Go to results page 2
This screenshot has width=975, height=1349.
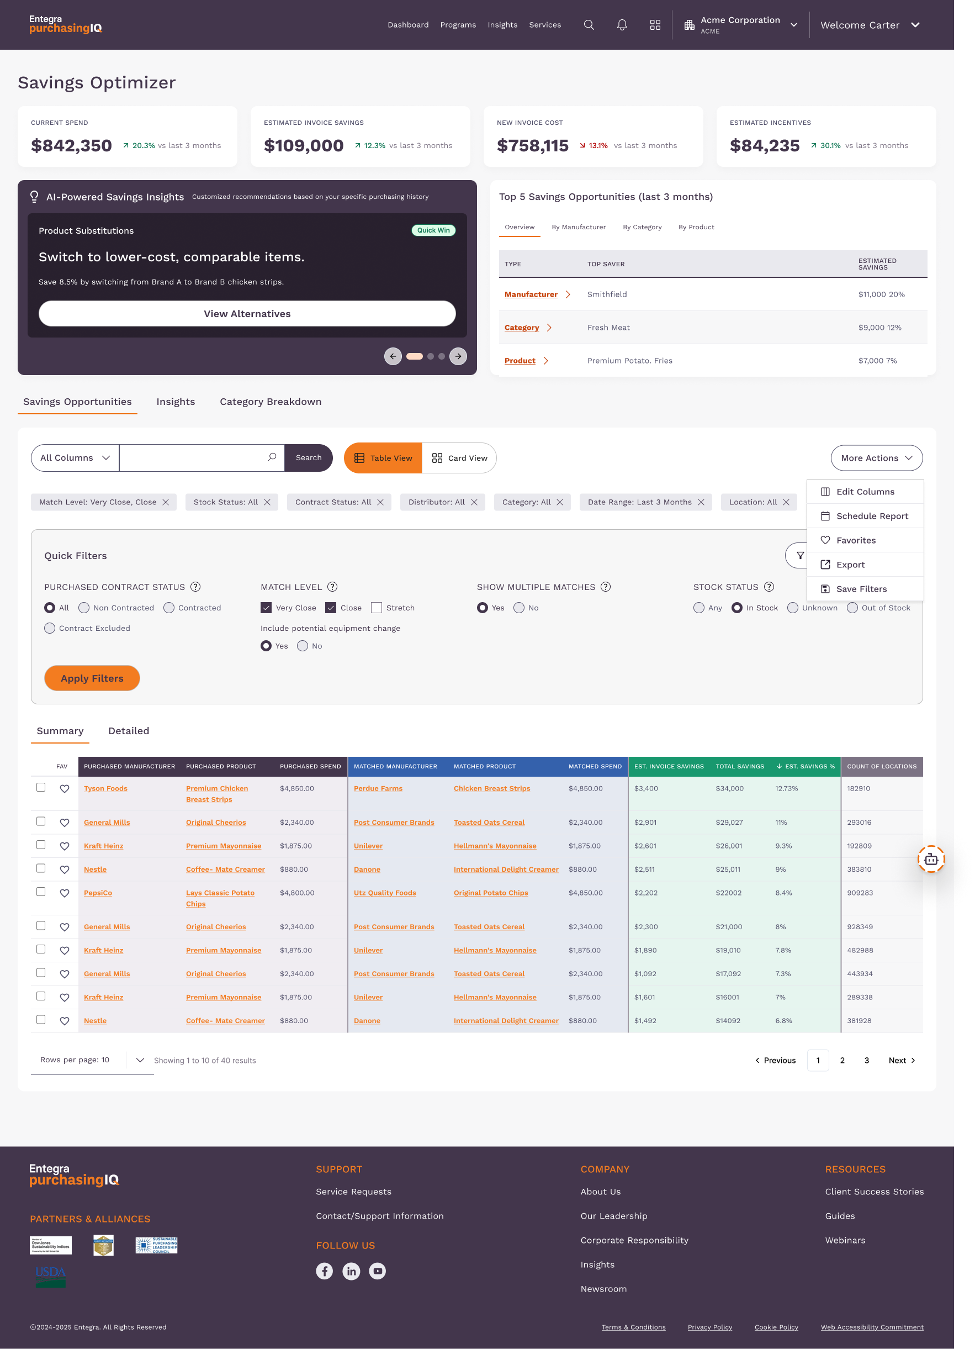coord(842,1061)
